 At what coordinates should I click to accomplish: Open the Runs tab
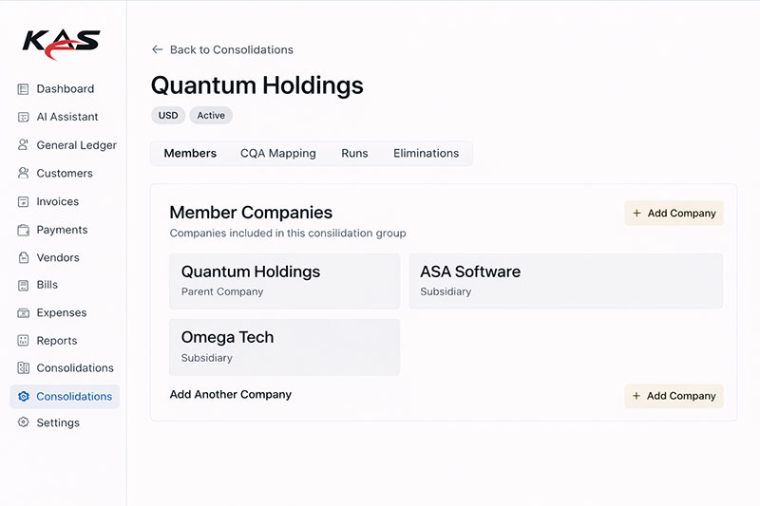tap(354, 153)
